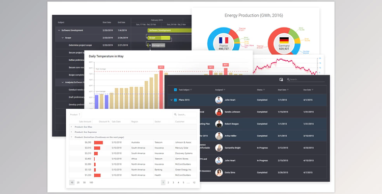Click the magnifier icon in the dark task grid search

pos(288,80)
